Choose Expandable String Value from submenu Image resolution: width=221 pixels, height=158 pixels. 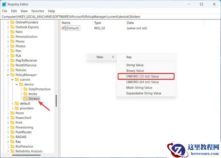click(x=146, y=93)
